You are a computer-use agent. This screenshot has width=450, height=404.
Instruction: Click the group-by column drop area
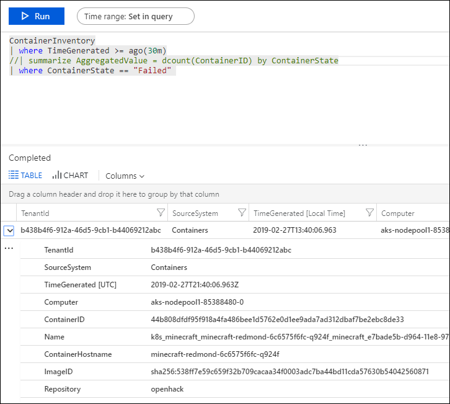pos(114,194)
